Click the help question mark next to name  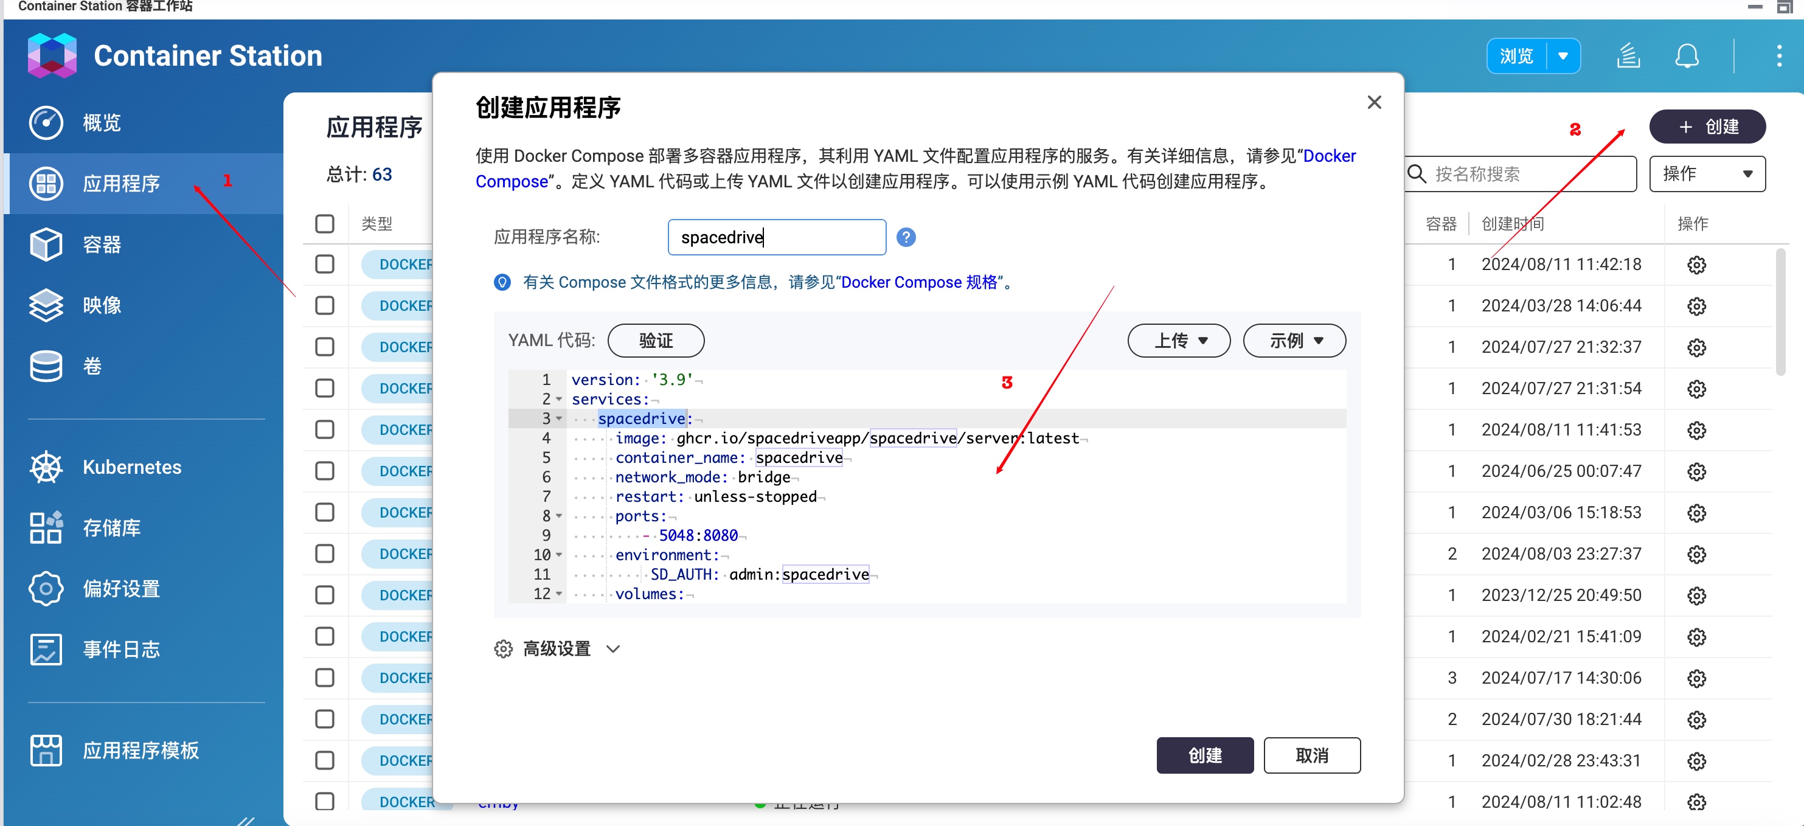pyautogui.click(x=906, y=237)
